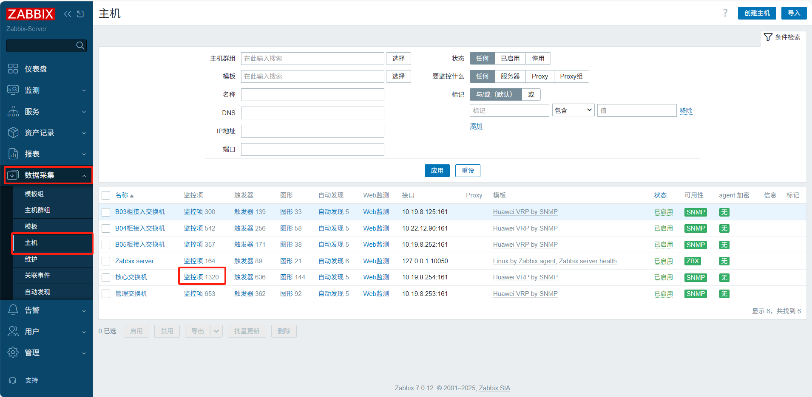812x397 pixels.
Task: Open the 包含 tag operator dropdown
Action: pyautogui.click(x=573, y=110)
